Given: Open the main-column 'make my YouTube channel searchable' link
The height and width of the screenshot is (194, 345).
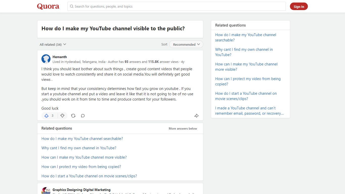Looking at the screenshot, I should pyautogui.click(x=82, y=139).
